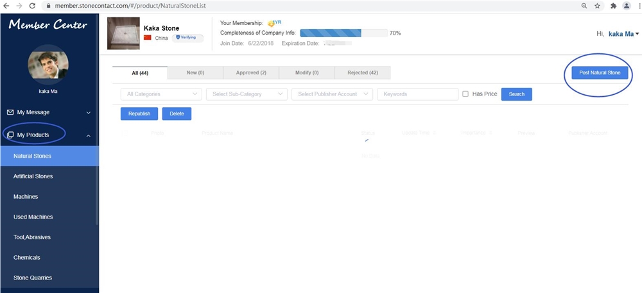Reload the page with refresh icon
This screenshot has width=642, height=293.
point(32,6)
